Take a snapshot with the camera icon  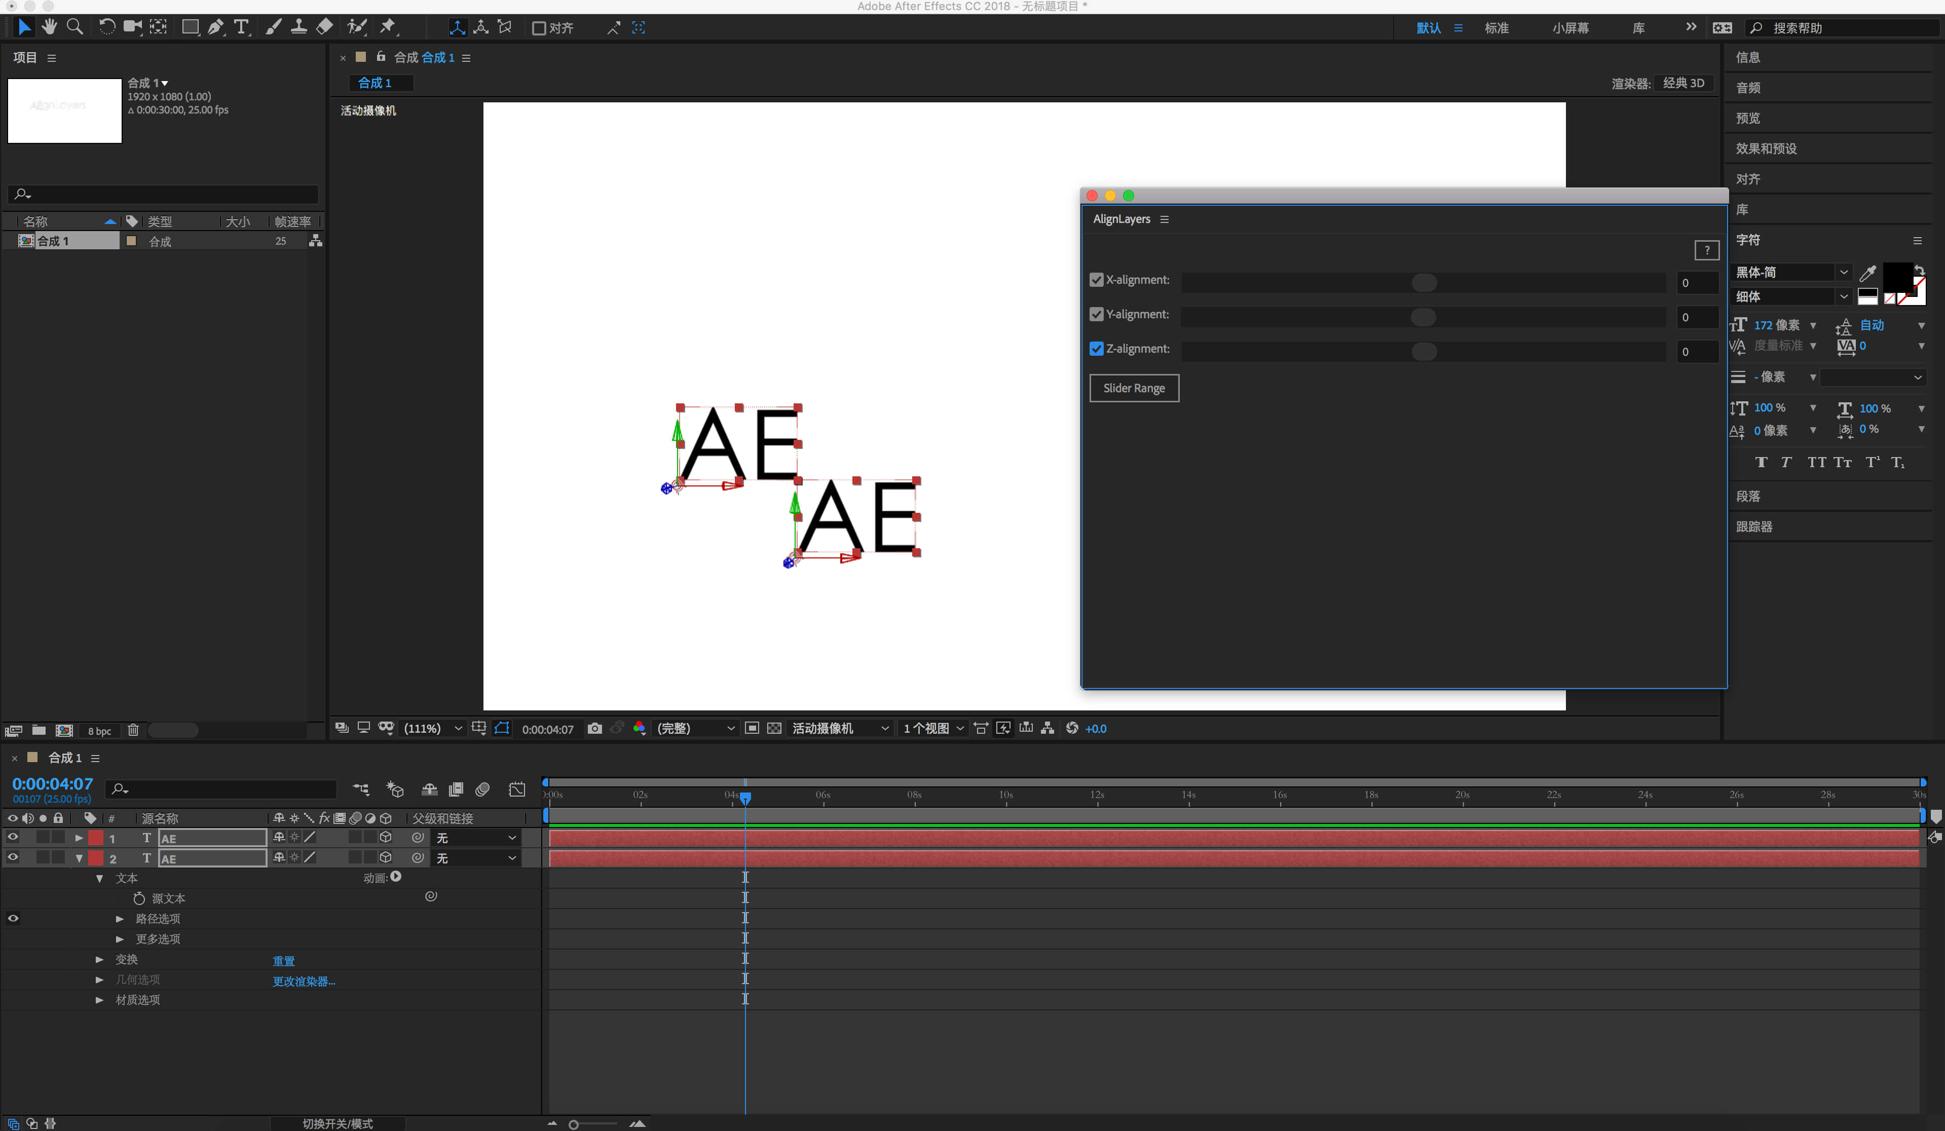tap(594, 728)
